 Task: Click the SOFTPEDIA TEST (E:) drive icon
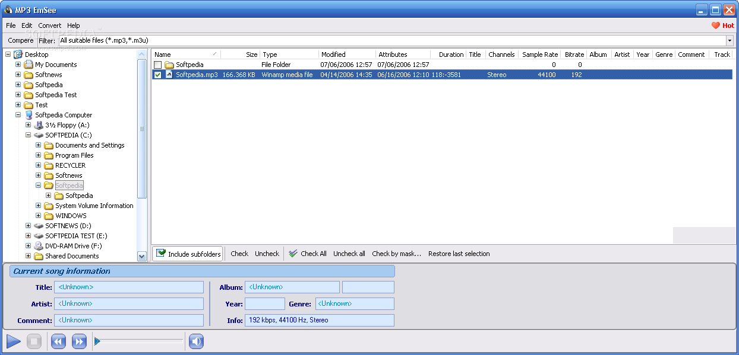38,236
